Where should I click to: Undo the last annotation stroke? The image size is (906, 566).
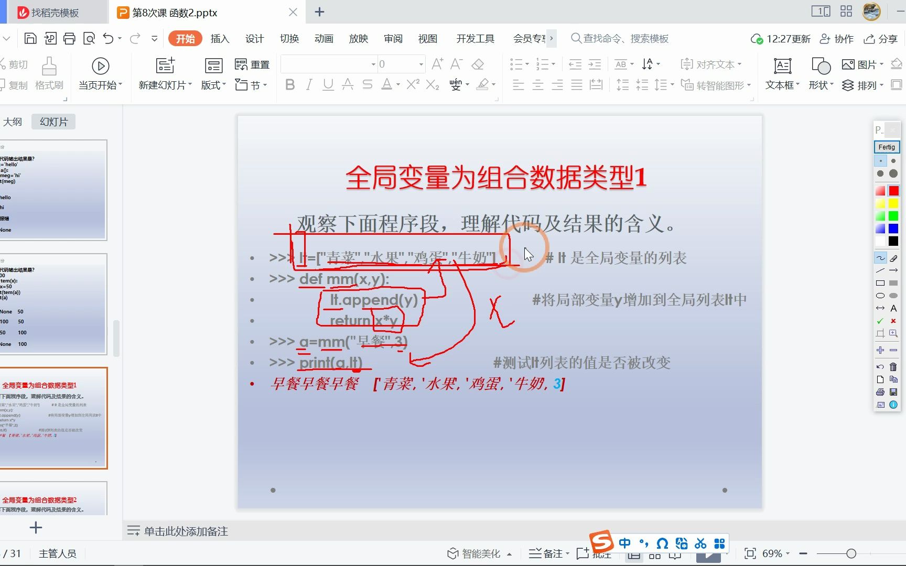click(880, 367)
